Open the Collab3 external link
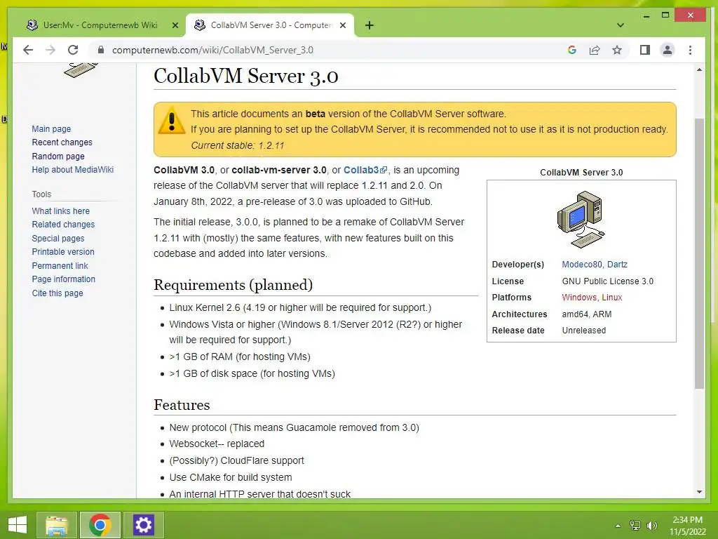Screen dimensions: 718x539 (x=365, y=170)
